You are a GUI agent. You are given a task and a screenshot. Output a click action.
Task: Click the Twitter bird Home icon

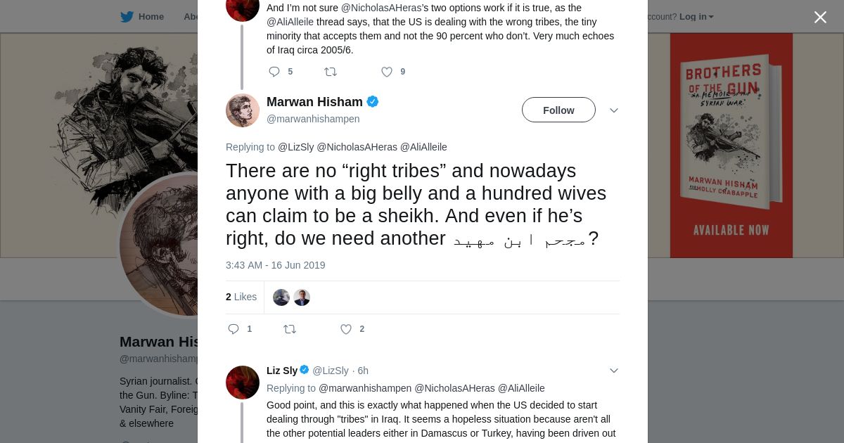tap(127, 17)
